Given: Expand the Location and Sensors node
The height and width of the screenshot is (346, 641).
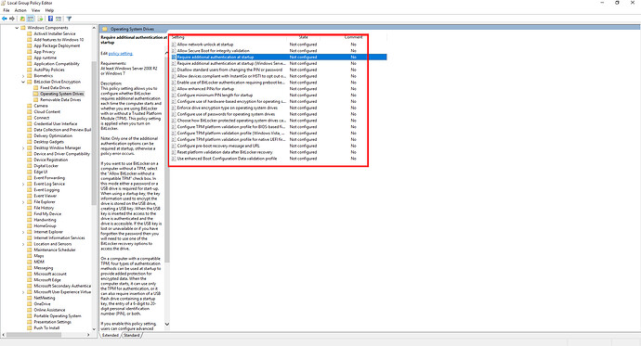Looking at the screenshot, I should tap(23, 244).
